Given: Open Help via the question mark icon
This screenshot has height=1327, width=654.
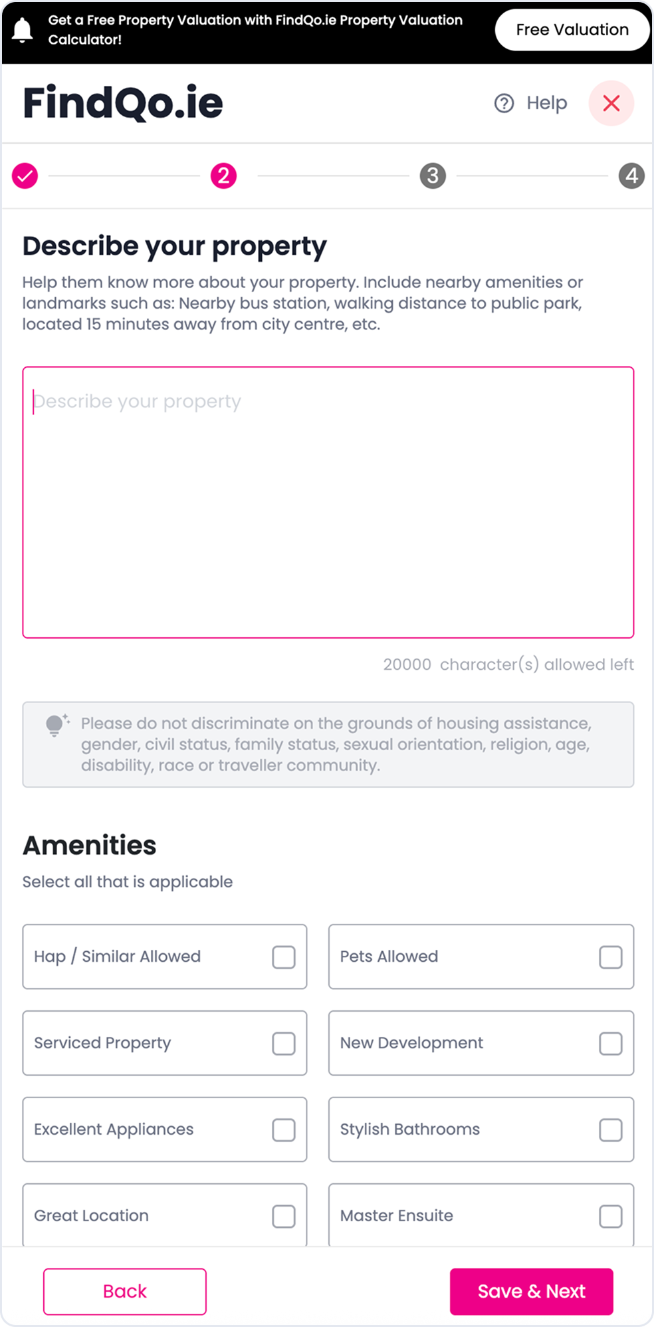Looking at the screenshot, I should click(503, 103).
